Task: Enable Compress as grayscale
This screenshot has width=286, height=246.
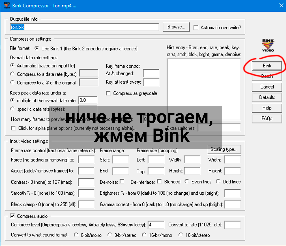Action: click(x=108, y=93)
